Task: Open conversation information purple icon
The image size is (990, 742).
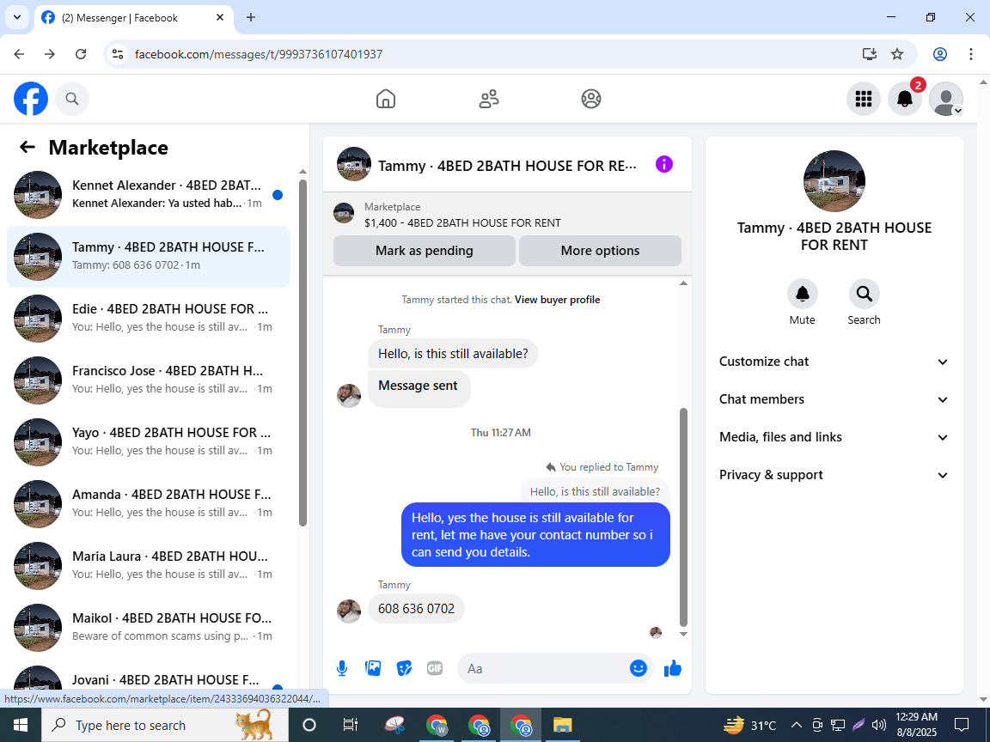Action: (x=664, y=165)
